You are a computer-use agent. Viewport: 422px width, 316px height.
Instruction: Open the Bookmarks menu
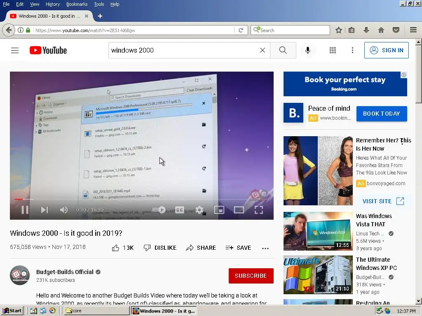(77, 4)
